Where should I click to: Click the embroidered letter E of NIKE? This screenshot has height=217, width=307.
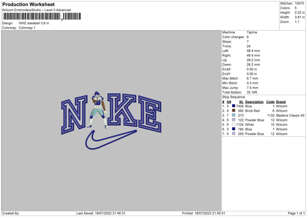[x=150, y=114]
